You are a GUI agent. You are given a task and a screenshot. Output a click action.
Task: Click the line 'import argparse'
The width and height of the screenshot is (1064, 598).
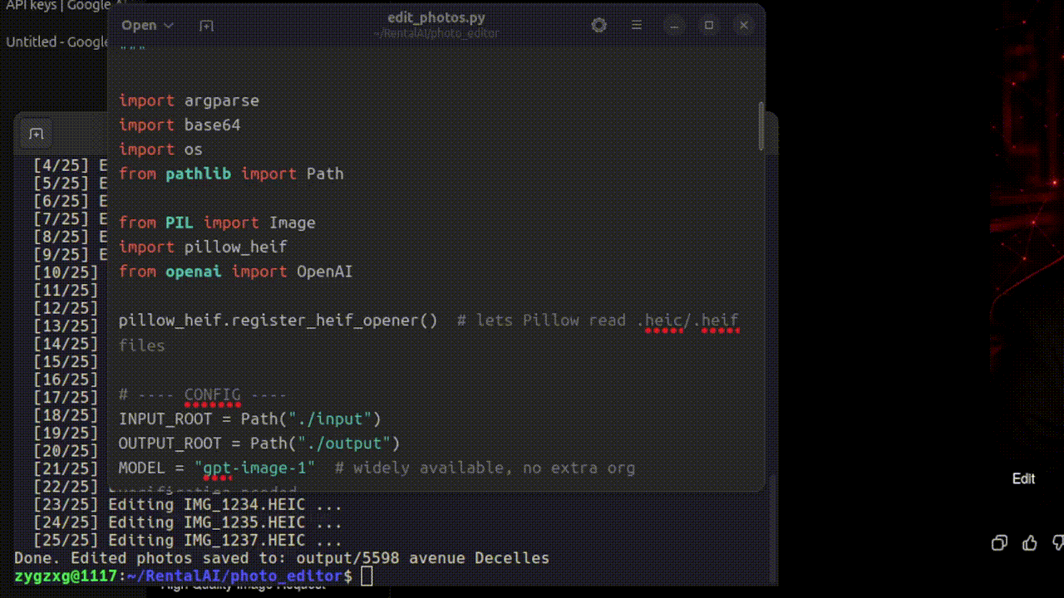(x=189, y=100)
